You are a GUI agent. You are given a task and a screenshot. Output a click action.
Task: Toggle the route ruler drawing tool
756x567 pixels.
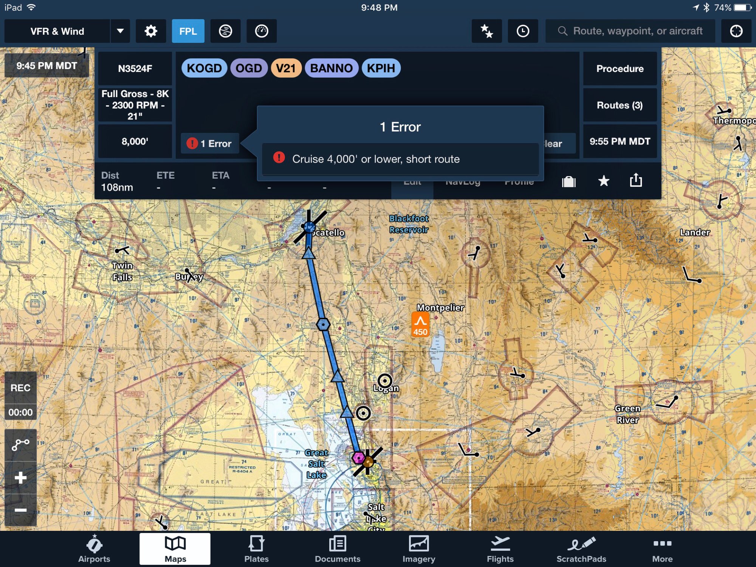click(x=20, y=445)
